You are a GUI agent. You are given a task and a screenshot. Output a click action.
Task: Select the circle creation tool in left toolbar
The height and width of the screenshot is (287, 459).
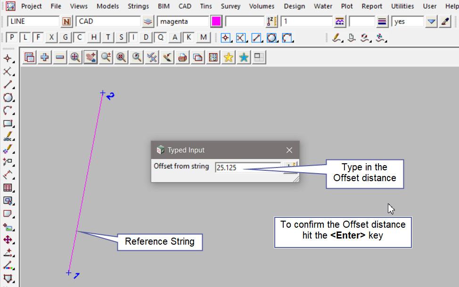click(8, 98)
